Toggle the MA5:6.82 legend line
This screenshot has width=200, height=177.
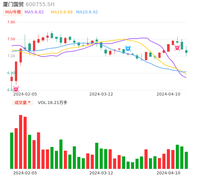point(34,12)
